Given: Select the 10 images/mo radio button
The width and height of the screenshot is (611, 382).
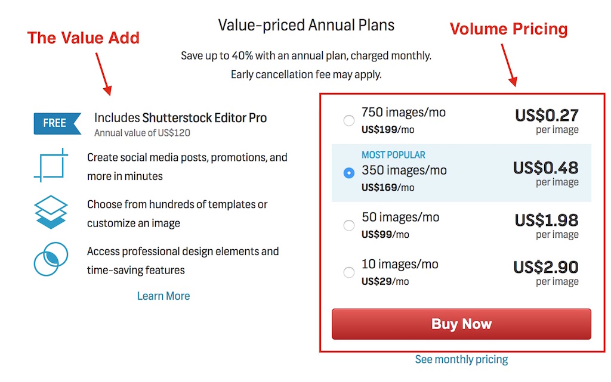Looking at the screenshot, I should coord(348,272).
